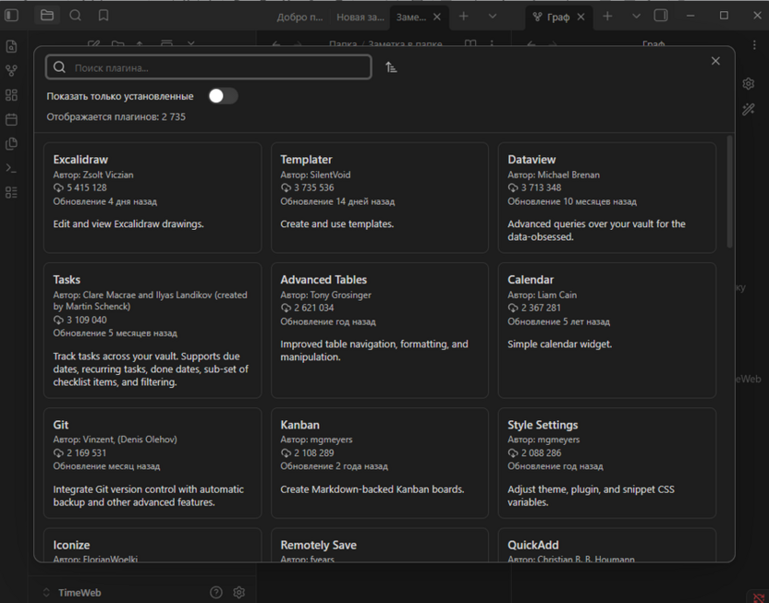
Task: Switch to the Добро п... tab
Action: tap(299, 17)
